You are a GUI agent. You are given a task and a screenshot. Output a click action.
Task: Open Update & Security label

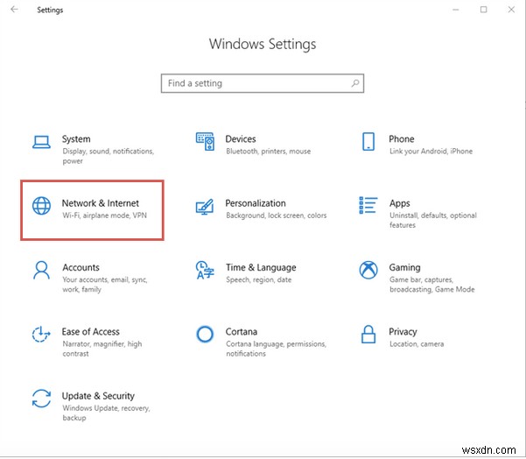(x=98, y=396)
